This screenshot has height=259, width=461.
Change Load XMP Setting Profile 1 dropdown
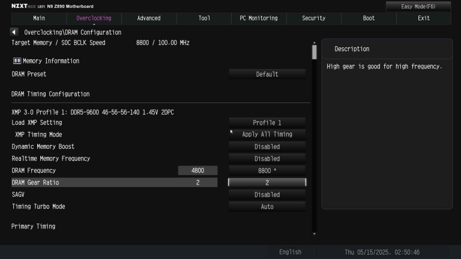pyautogui.click(x=267, y=122)
